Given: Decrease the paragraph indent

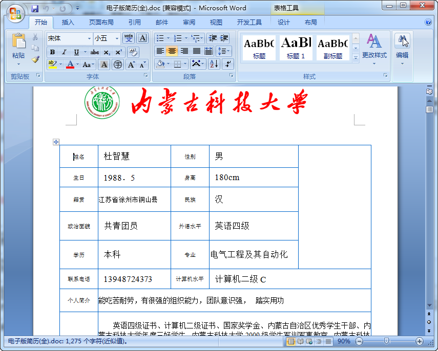Looking at the screenshot, I should pos(213,38).
